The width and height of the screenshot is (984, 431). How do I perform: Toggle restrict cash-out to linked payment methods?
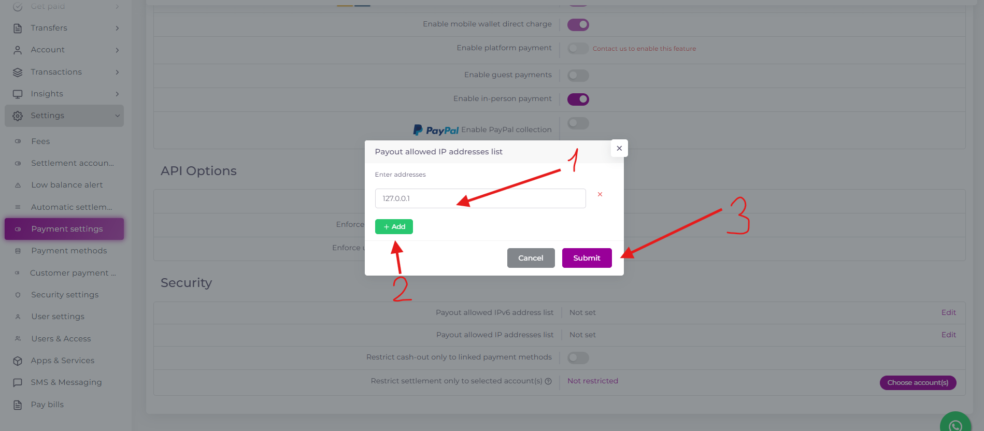click(578, 357)
